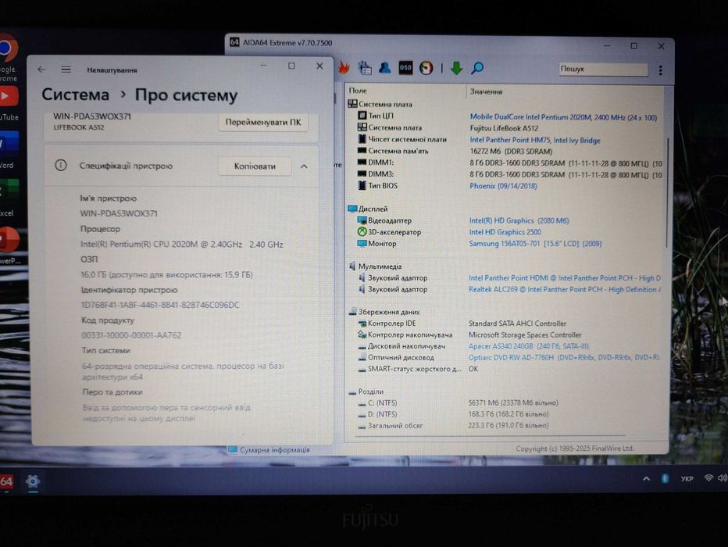Select the Fujitsu LifeBook A512 value
This screenshot has width=728, height=547.
(x=504, y=129)
